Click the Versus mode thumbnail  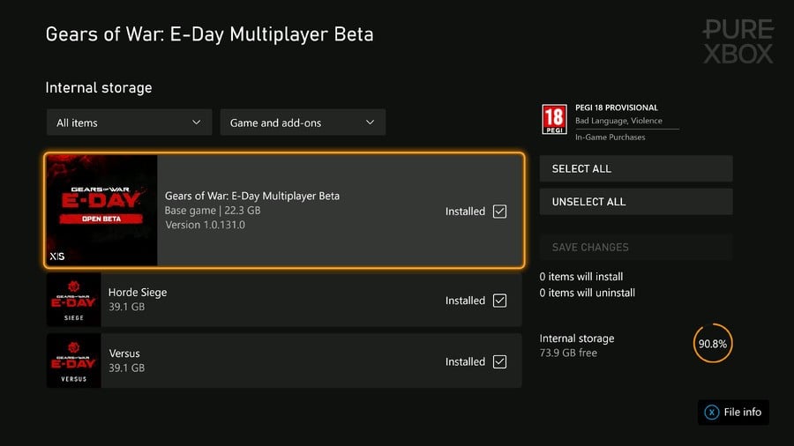coord(74,361)
